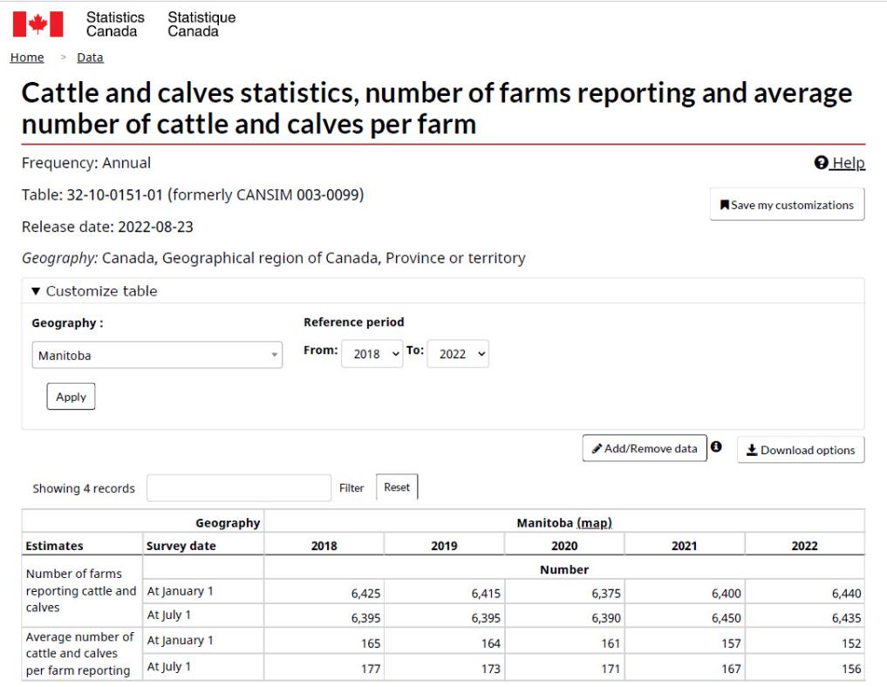Click Save my customizations button
This screenshot has width=887, height=687.
point(787,205)
